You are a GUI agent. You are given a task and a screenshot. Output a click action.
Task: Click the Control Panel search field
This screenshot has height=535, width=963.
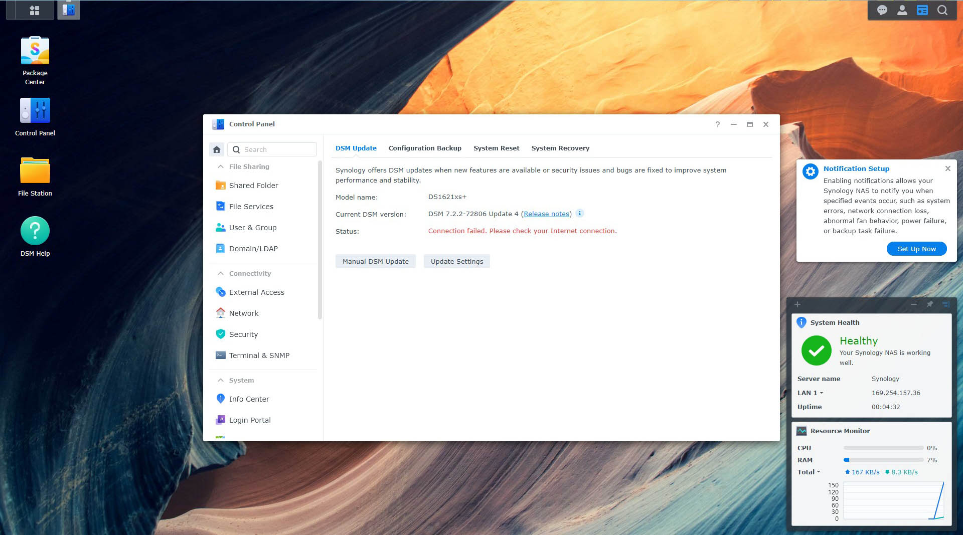click(x=272, y=149)
